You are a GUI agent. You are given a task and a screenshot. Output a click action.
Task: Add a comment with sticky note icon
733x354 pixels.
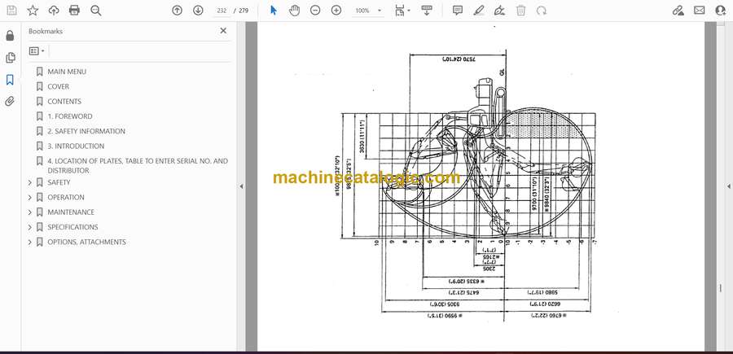458,11
